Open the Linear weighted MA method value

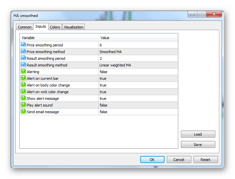(138, 65)
